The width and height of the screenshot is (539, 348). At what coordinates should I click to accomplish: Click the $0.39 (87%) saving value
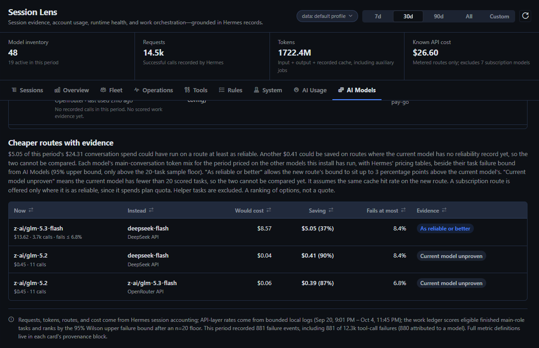pos(318,283)
